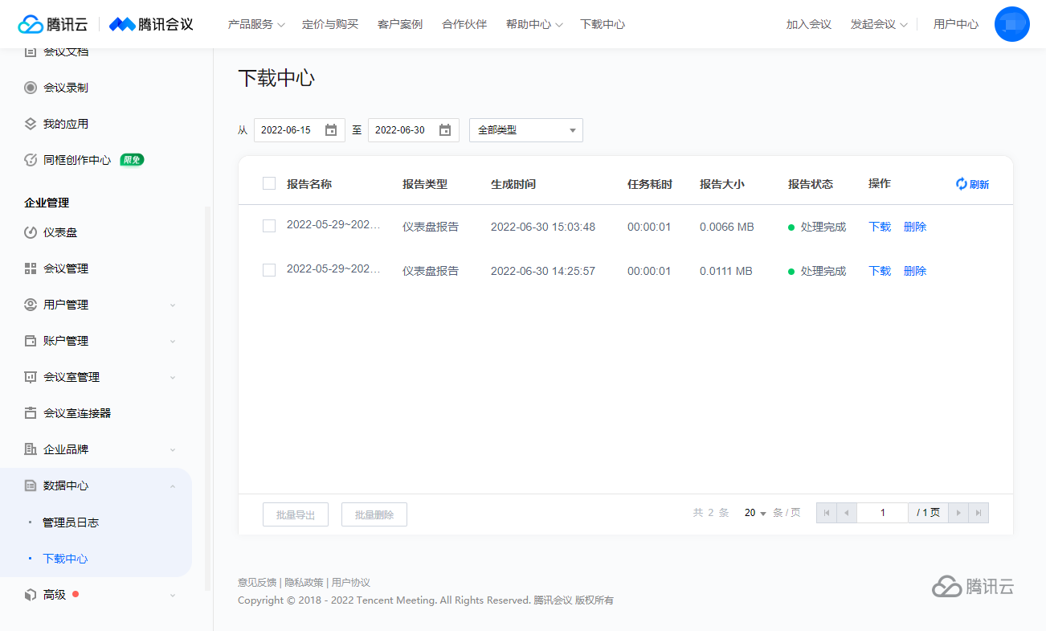This screenshot has height=631, width=1046.
Task: Collapse the 数据中心 section chevron
Action: click(173, 486)
